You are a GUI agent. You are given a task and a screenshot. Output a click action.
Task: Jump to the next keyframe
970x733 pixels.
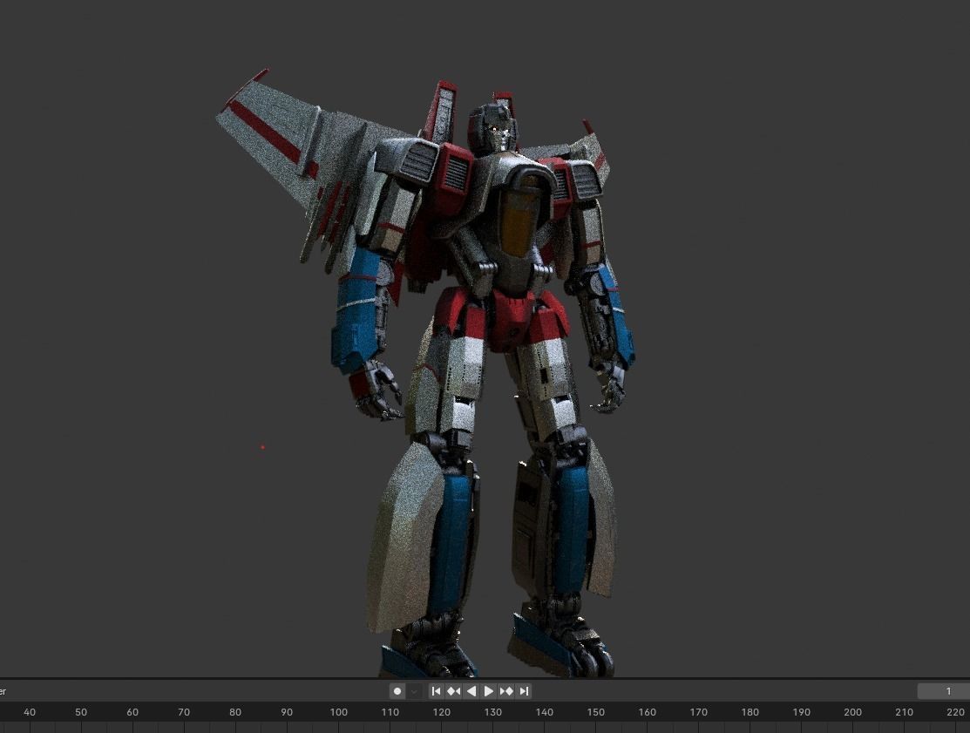click(506, 691)
